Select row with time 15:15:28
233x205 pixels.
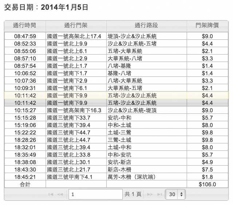pyautogui.click(x=116, y=118)
